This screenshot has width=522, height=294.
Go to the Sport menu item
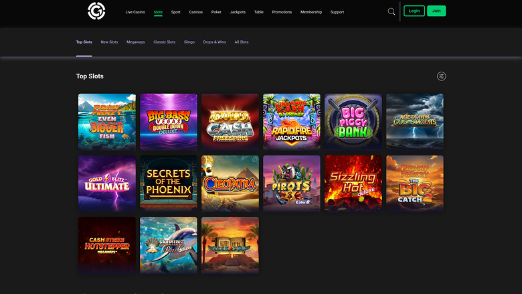point(175,12)
